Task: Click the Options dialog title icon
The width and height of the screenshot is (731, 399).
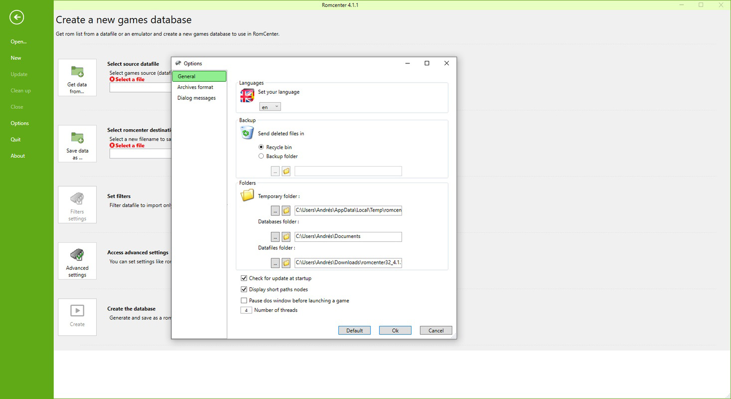Action: (x=178, y=63)
